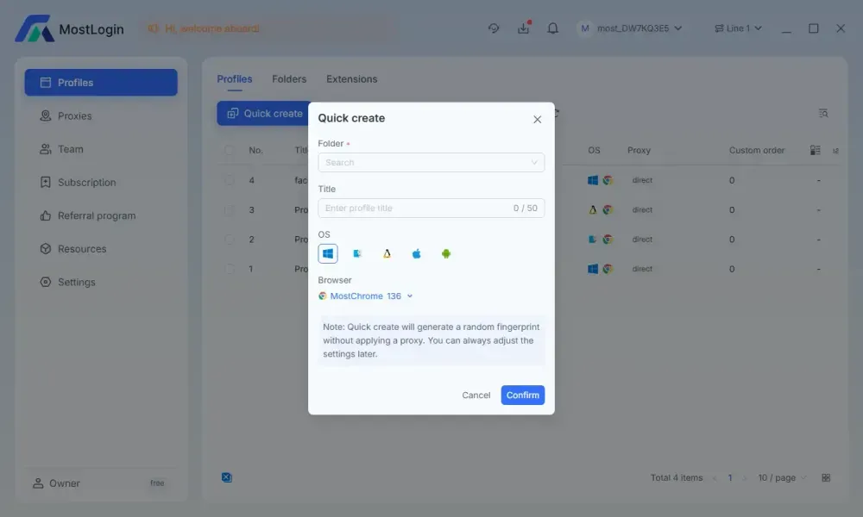Image resolution: width=863 pixels, height=517 pixels.
Task: Confirm the quick create dialog
Action: coord(522,395)
